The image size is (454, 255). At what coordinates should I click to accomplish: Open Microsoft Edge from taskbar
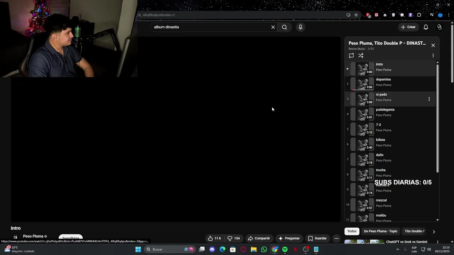[x=222, y=249]
